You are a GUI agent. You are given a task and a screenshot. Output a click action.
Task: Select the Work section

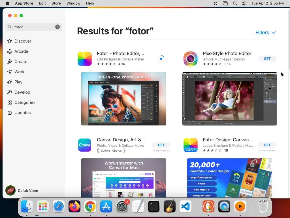pos(16,72)
